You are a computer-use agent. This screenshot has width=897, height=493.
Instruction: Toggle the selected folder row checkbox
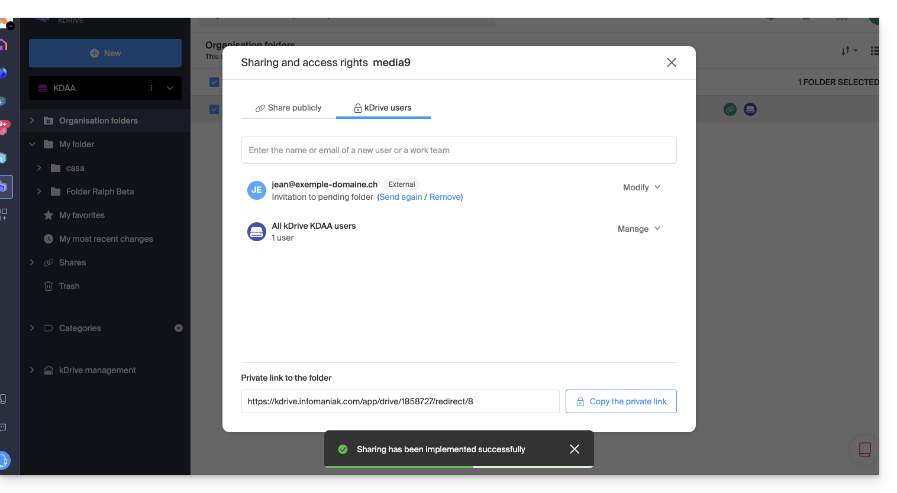(x=214, y=109)
